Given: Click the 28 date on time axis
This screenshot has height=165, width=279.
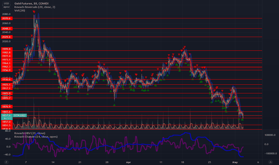Looking at the screenshot, I should click(107, 162).
